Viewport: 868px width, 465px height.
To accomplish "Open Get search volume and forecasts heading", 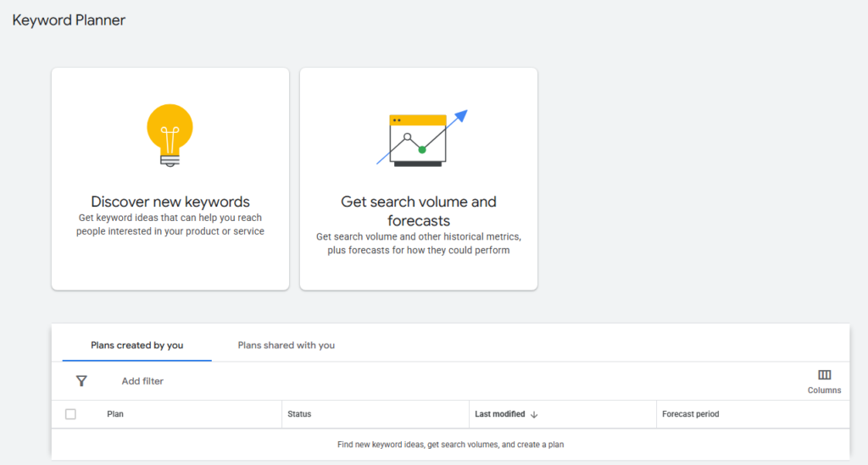I will point(419,211).
